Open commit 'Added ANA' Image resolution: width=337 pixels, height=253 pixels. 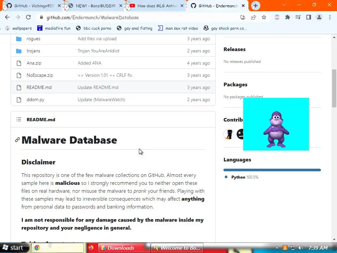90,63
